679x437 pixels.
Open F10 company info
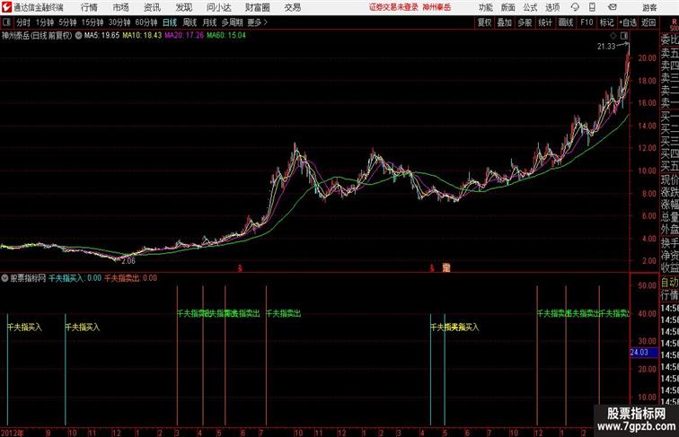tap(586, 22)
